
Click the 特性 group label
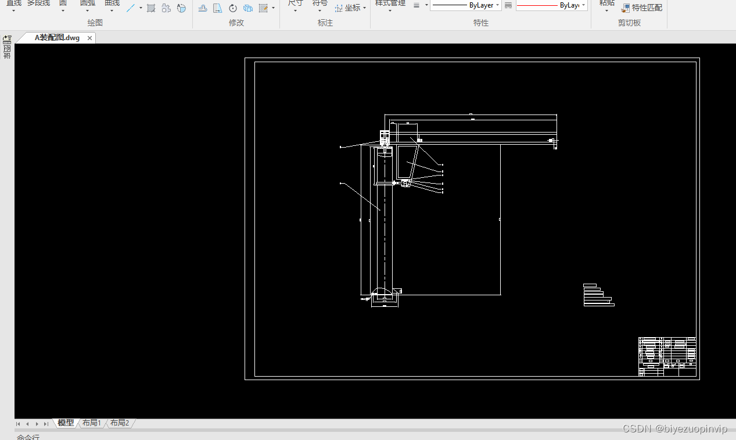coord(481,23)
